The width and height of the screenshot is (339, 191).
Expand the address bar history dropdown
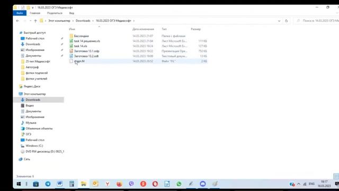(x=279, y=21)
